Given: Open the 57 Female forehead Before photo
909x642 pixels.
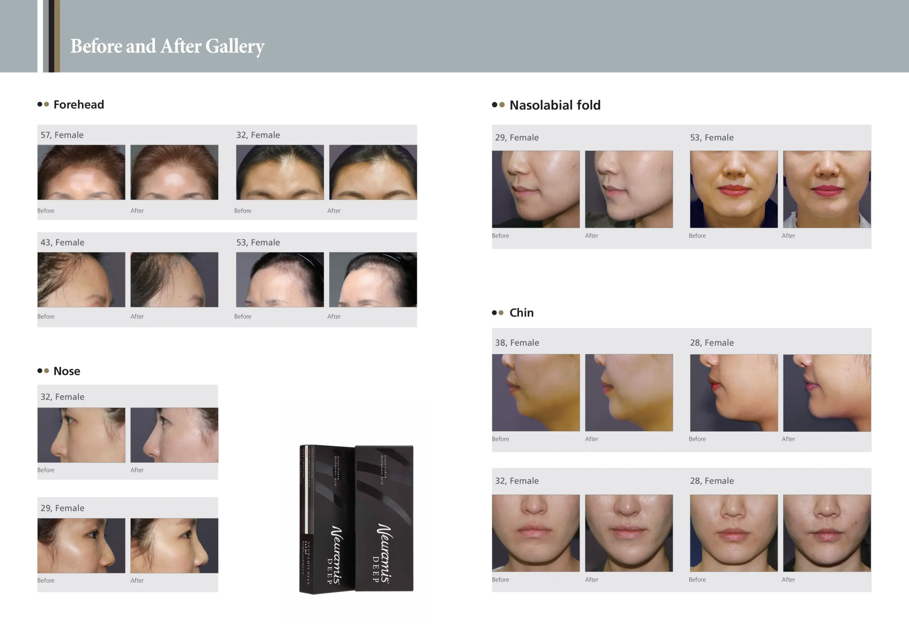Looking at the screenshot, I should [81, 172].
